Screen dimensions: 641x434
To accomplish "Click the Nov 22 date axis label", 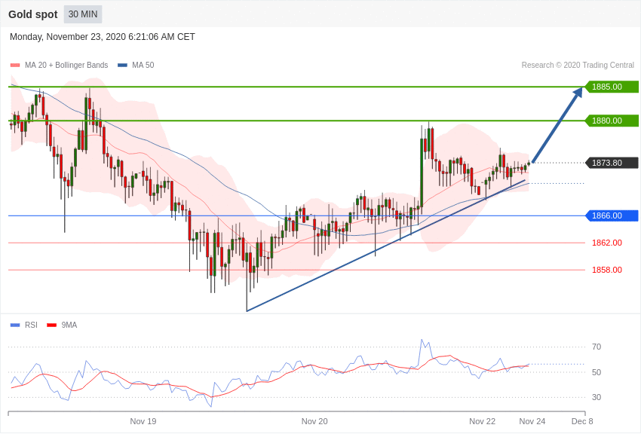I will [483, 421].
